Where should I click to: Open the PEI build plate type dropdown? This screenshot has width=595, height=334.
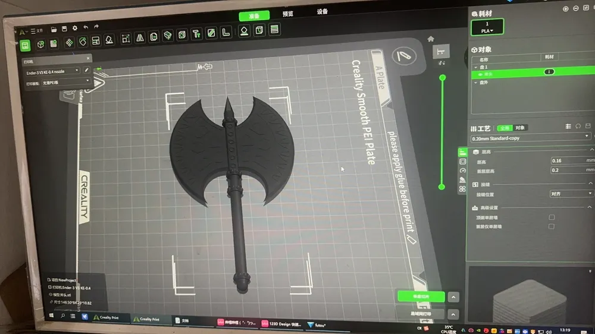coord(66,82)
